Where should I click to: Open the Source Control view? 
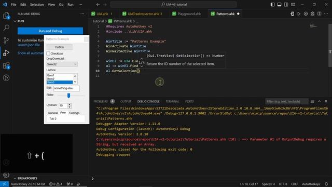pyautogui.click(x=6, y=41)
